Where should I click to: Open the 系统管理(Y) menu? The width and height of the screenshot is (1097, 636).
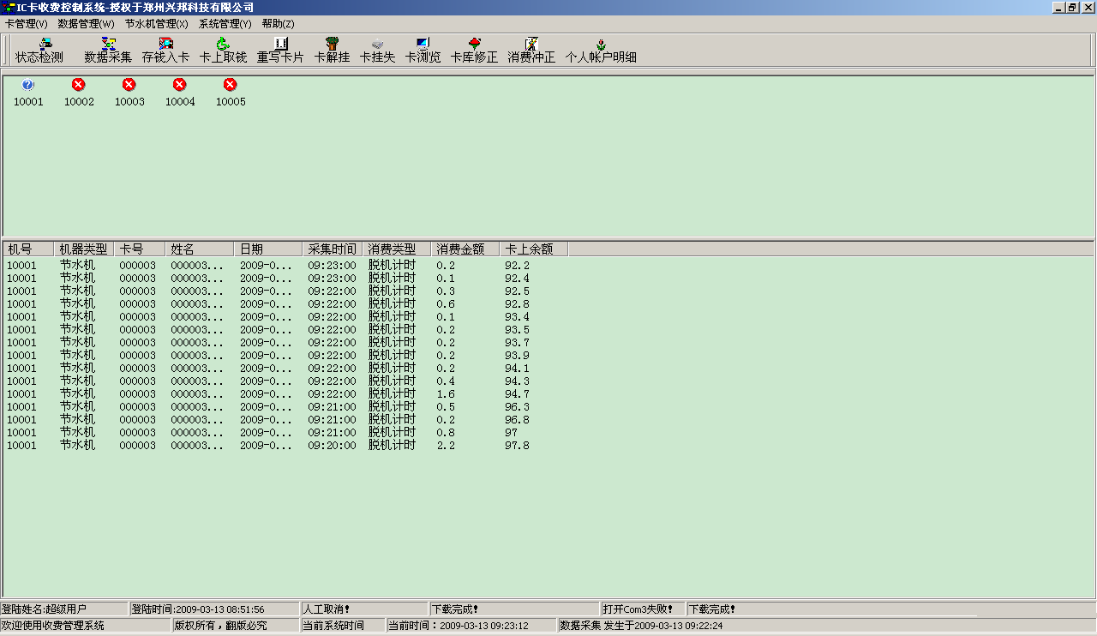click(225, 24)
